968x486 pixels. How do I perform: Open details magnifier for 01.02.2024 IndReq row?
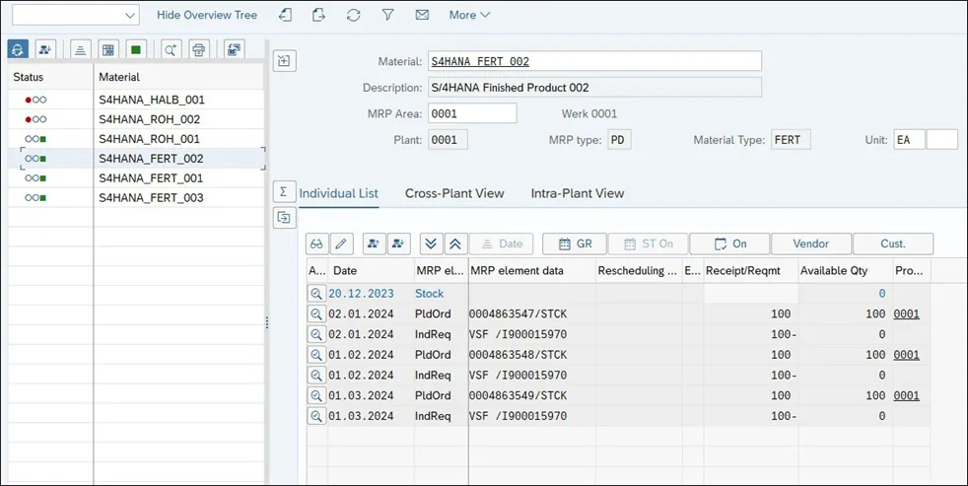tap(316, 375)
